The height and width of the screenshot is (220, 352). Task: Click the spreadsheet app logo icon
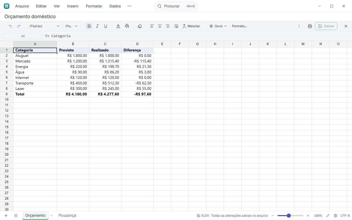pos(6,6)
